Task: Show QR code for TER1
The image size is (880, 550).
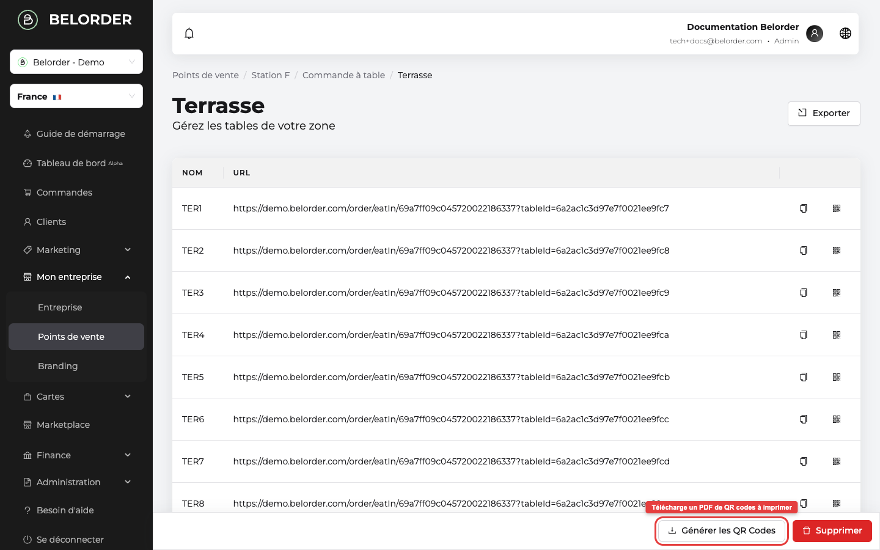Action: (x=837, y=208)
